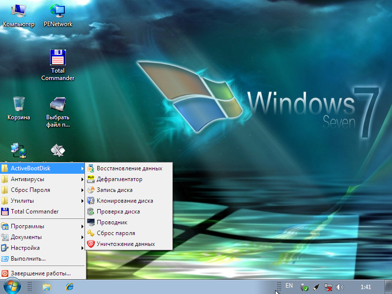Select the Восстановление данных submenu text

130,168
